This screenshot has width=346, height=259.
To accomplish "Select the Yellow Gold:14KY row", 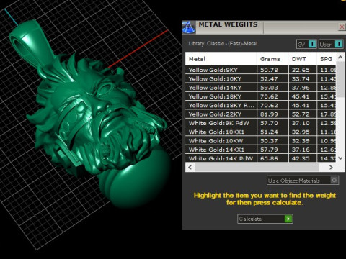I will (x=261, y=88).
